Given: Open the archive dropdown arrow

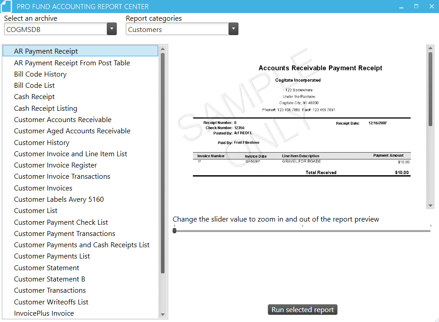Looking at the screenshot, I should (x=112, y=29).
